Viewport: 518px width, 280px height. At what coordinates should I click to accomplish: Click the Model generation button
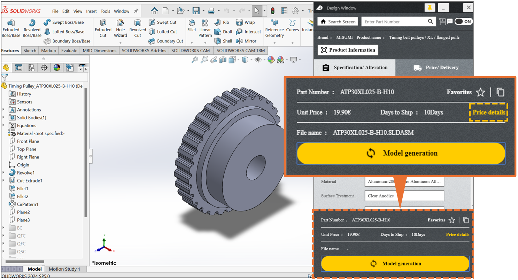[401, 153]
